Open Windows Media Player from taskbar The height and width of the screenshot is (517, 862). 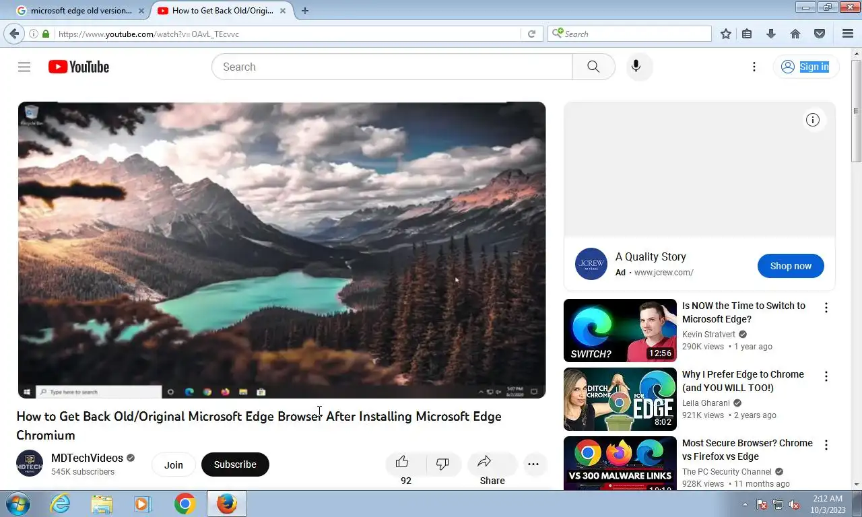[x=142, y=504]
